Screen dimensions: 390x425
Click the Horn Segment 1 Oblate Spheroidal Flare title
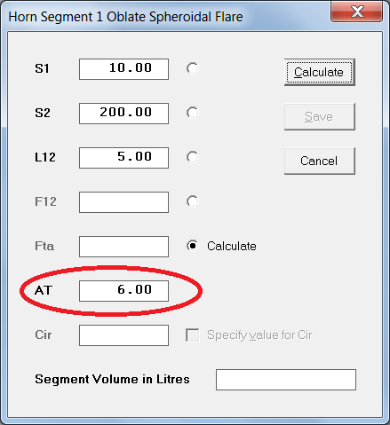point(125,17)
